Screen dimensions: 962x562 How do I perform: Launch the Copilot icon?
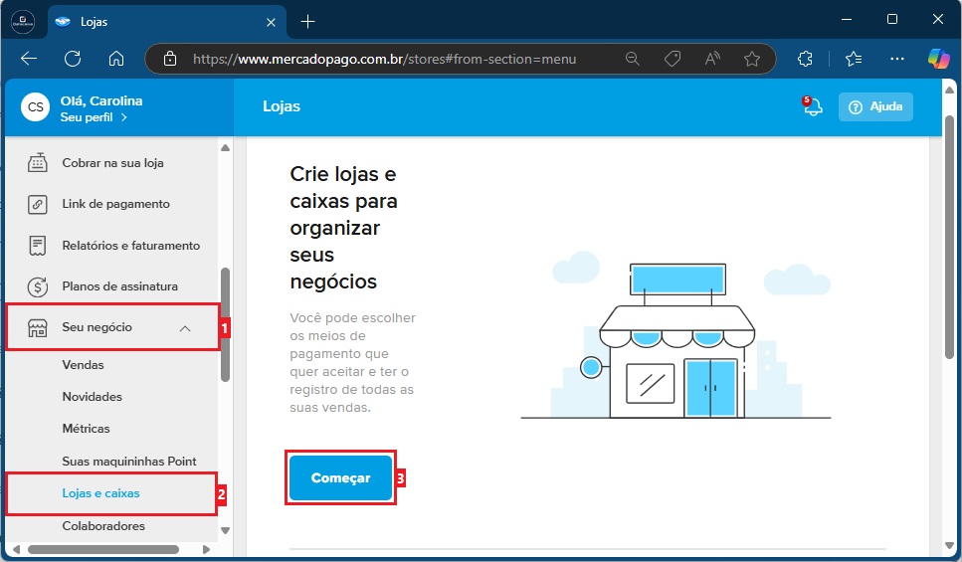coord(939,59)
